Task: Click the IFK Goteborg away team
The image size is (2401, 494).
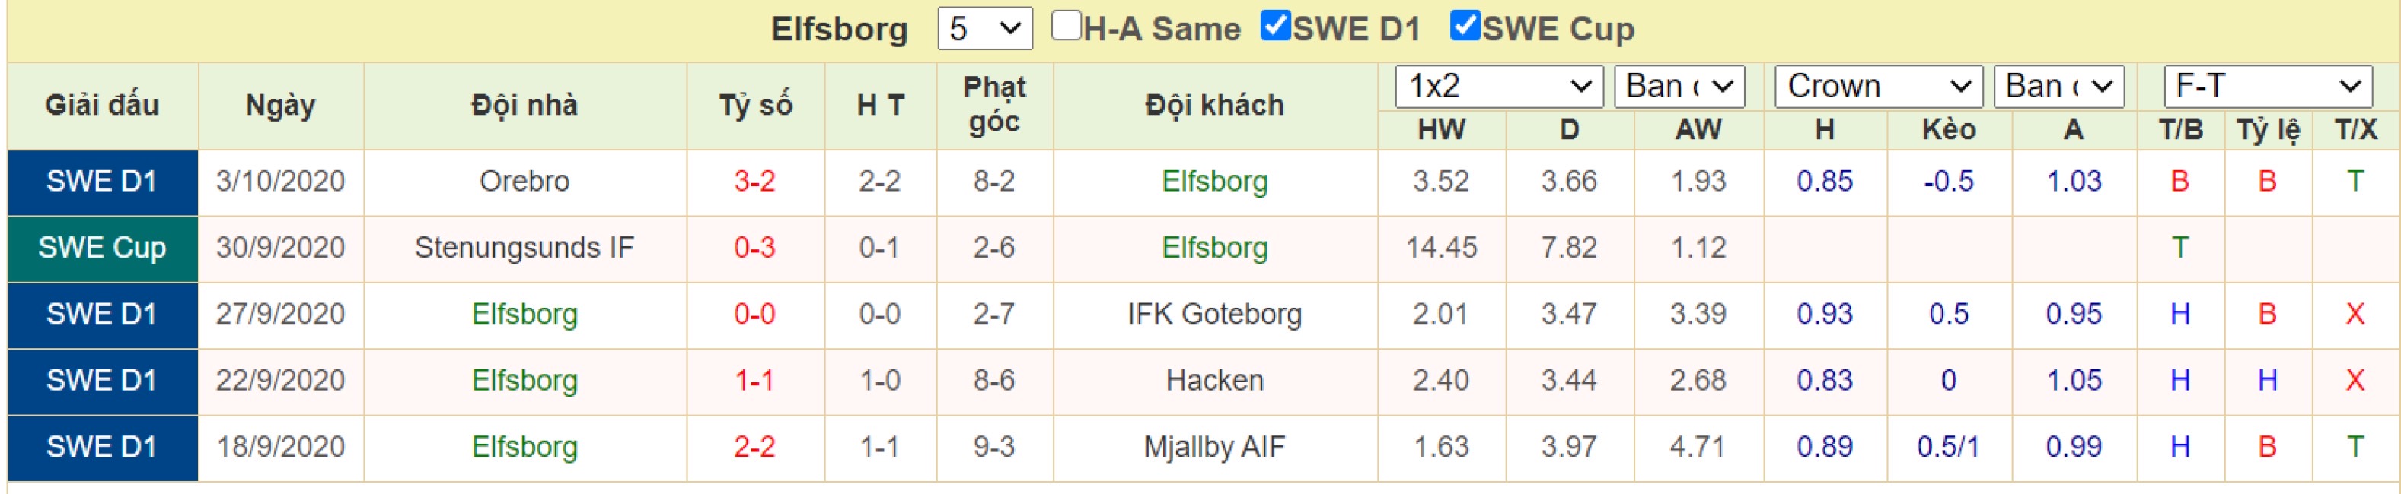Action: tap(1214, 315)
